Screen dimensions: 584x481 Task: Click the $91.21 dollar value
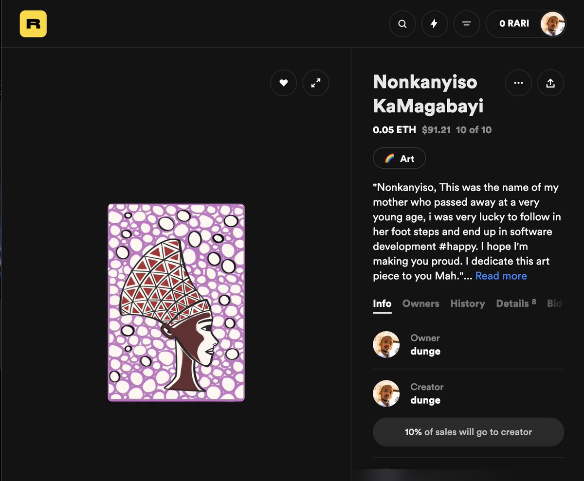coord(436,130)
